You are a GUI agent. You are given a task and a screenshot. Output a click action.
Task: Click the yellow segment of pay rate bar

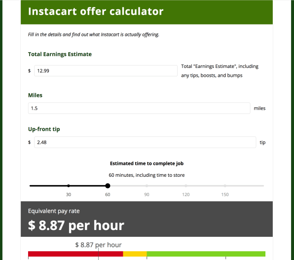pyautogui.click(x=135, y=254)
